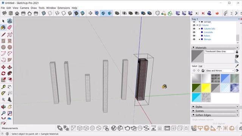Image resolution: width=242 pixels, height=136 pixels.
Task: Open material Details arrow menu
Action: [x=237, y=71]
